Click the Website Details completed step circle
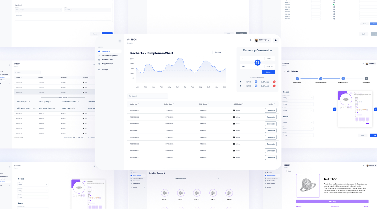This screenshot has width=377, height=209. tap(297, 78)
